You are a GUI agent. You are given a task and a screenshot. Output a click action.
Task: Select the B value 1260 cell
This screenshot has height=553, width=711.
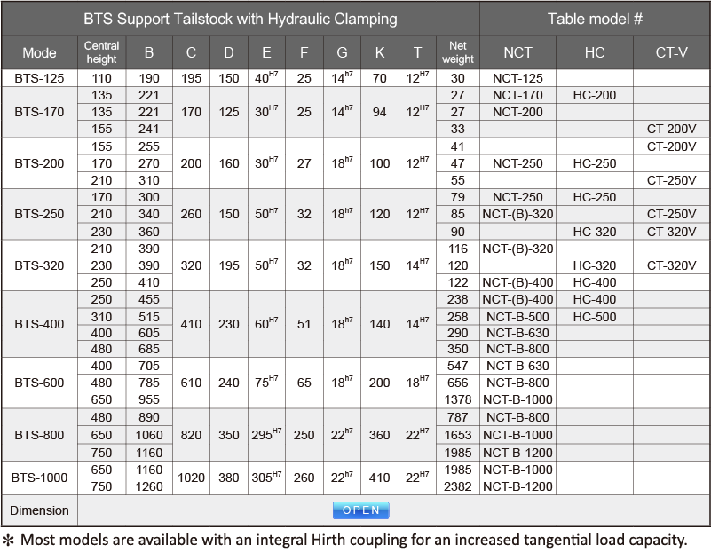point(149,486)
